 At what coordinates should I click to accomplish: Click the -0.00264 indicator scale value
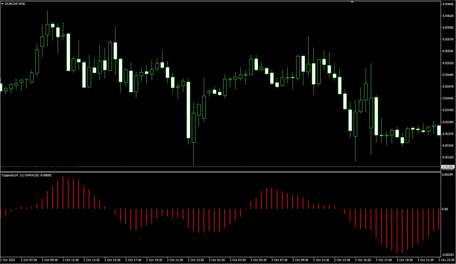click(x=448, y=255)
